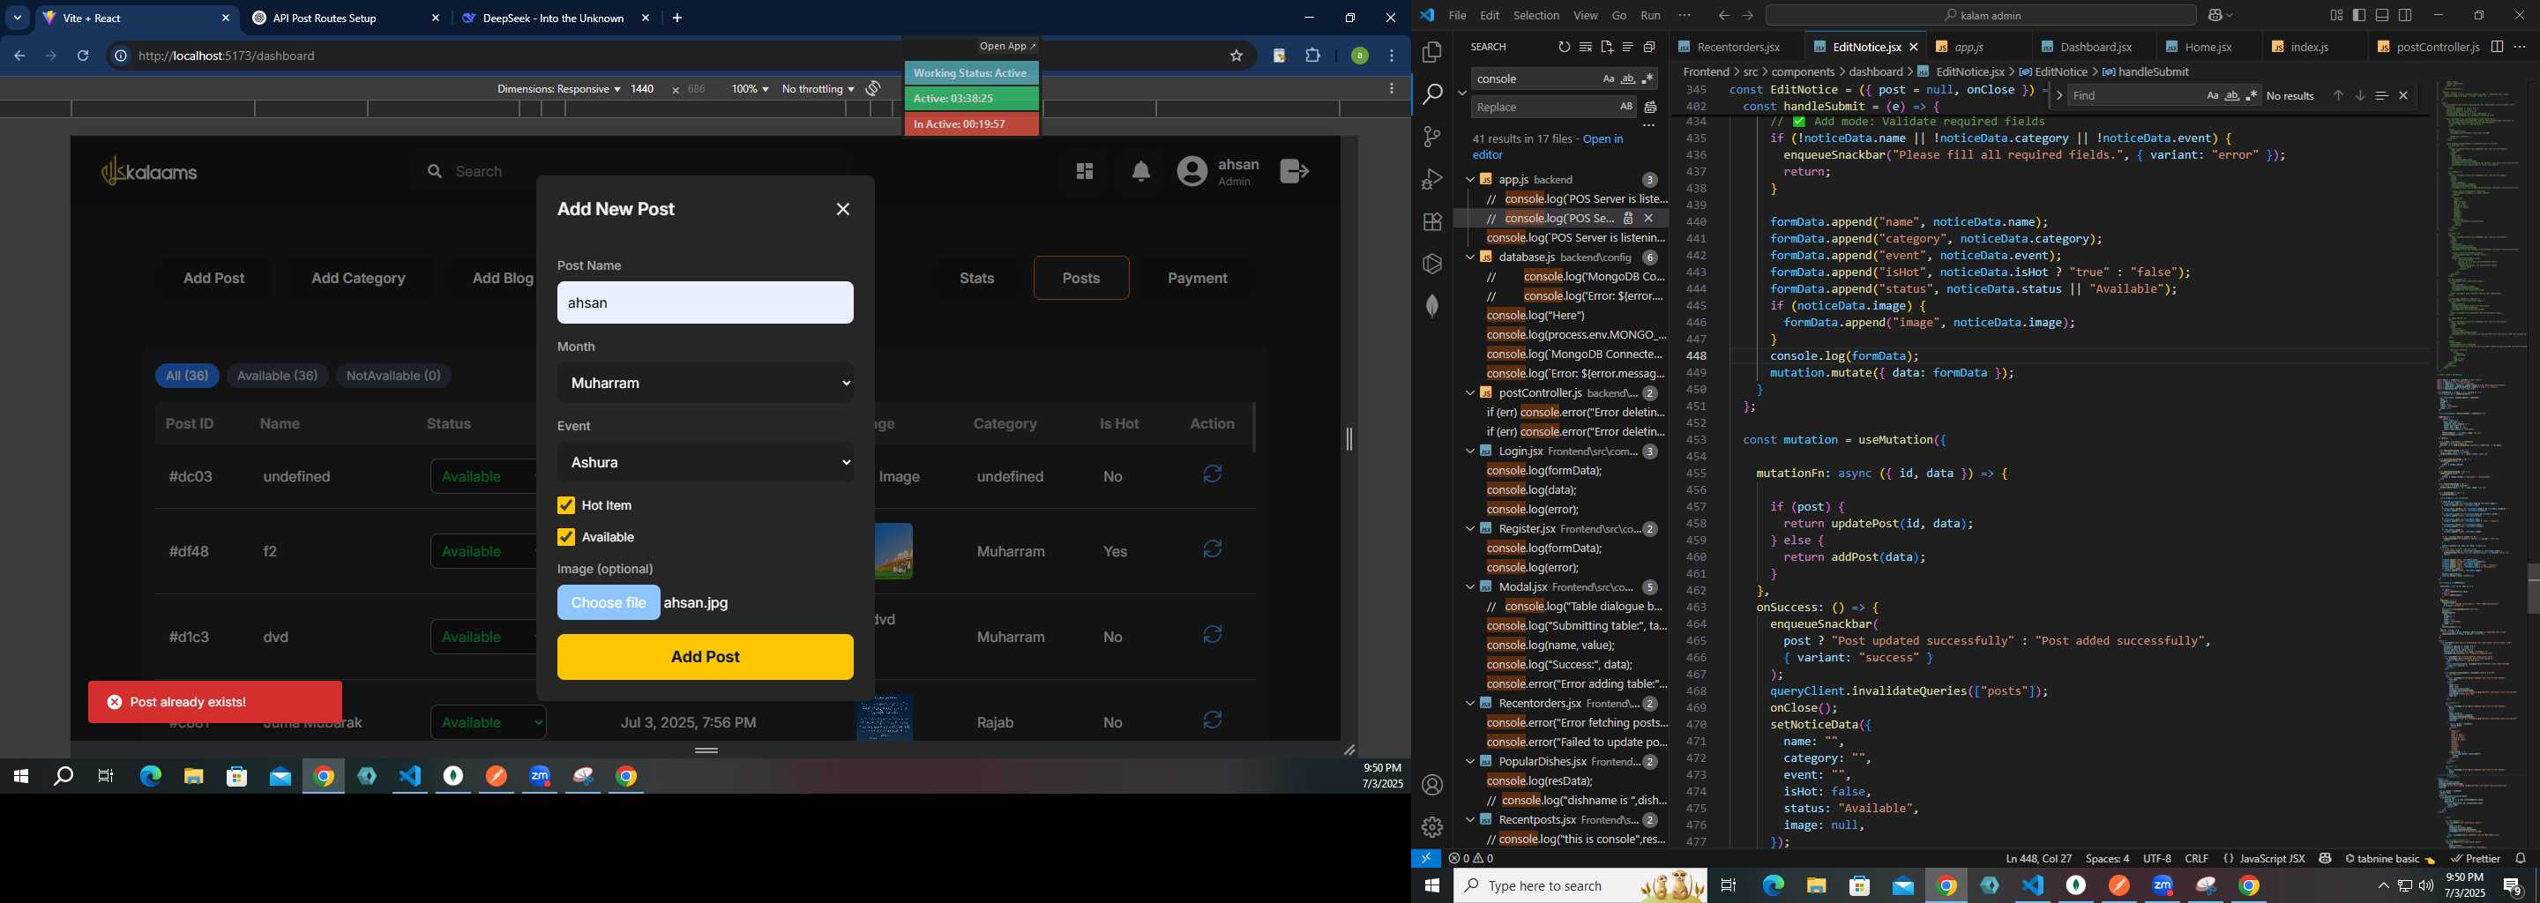Image resolution: width=2540 pixels, height=903 pixels.
Task: Click the notification bell in Kalaams dashboard
Action: coord(1141,172)
